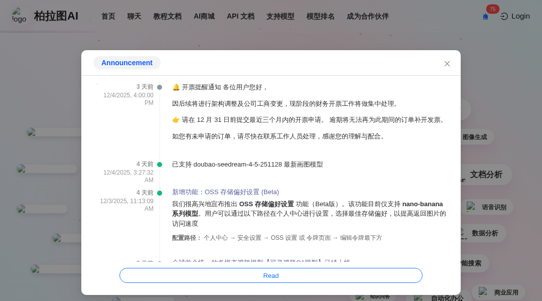This screenshot has width=542, height=301.
Task: Select the 商业应用 feature icon
Action: point(483,292)
